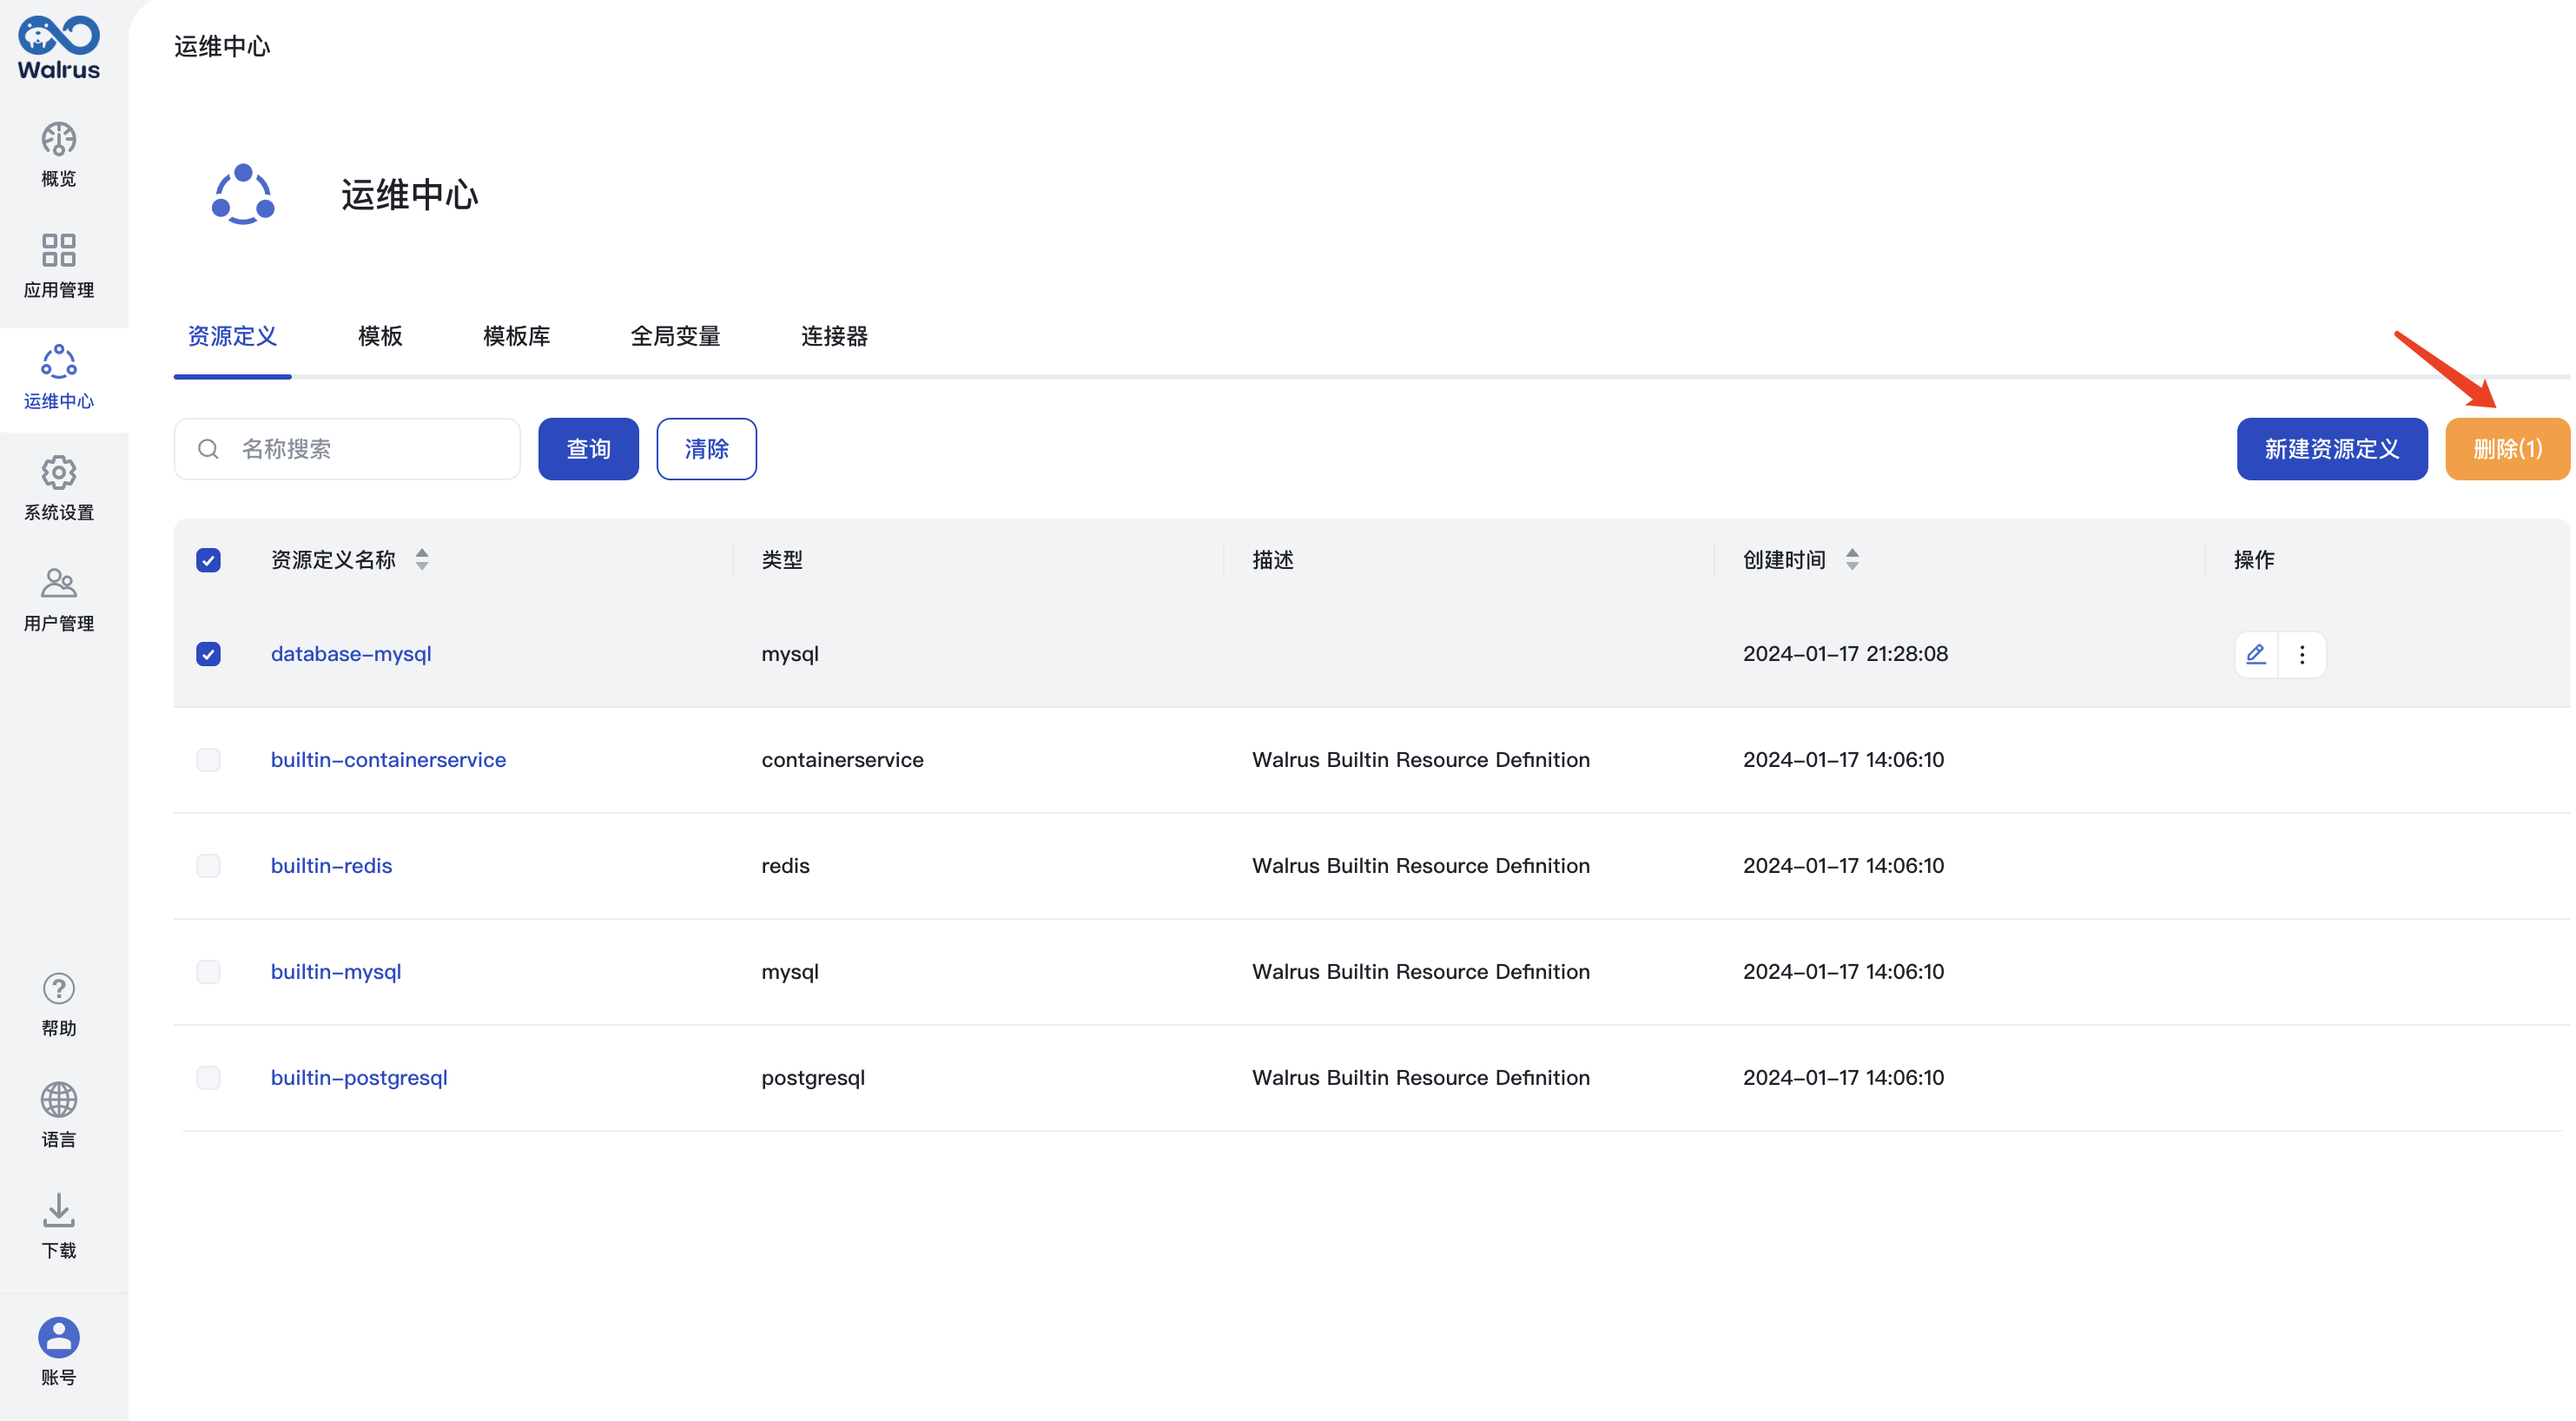Sort by 资源定义名称 column arrows
Image resolution: width=2576 pixels, height=1421 pixels.
(422, 560)
